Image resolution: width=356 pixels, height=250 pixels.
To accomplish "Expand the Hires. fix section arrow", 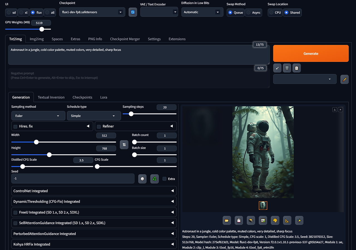I will pos(88,126).
